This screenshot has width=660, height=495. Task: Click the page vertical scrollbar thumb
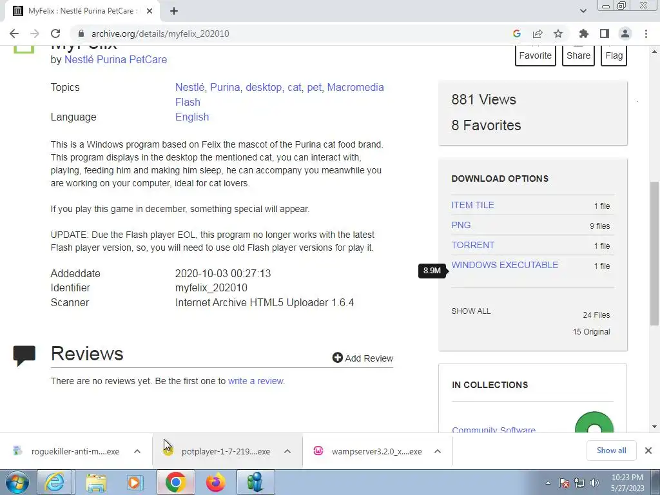pos(654,253)
